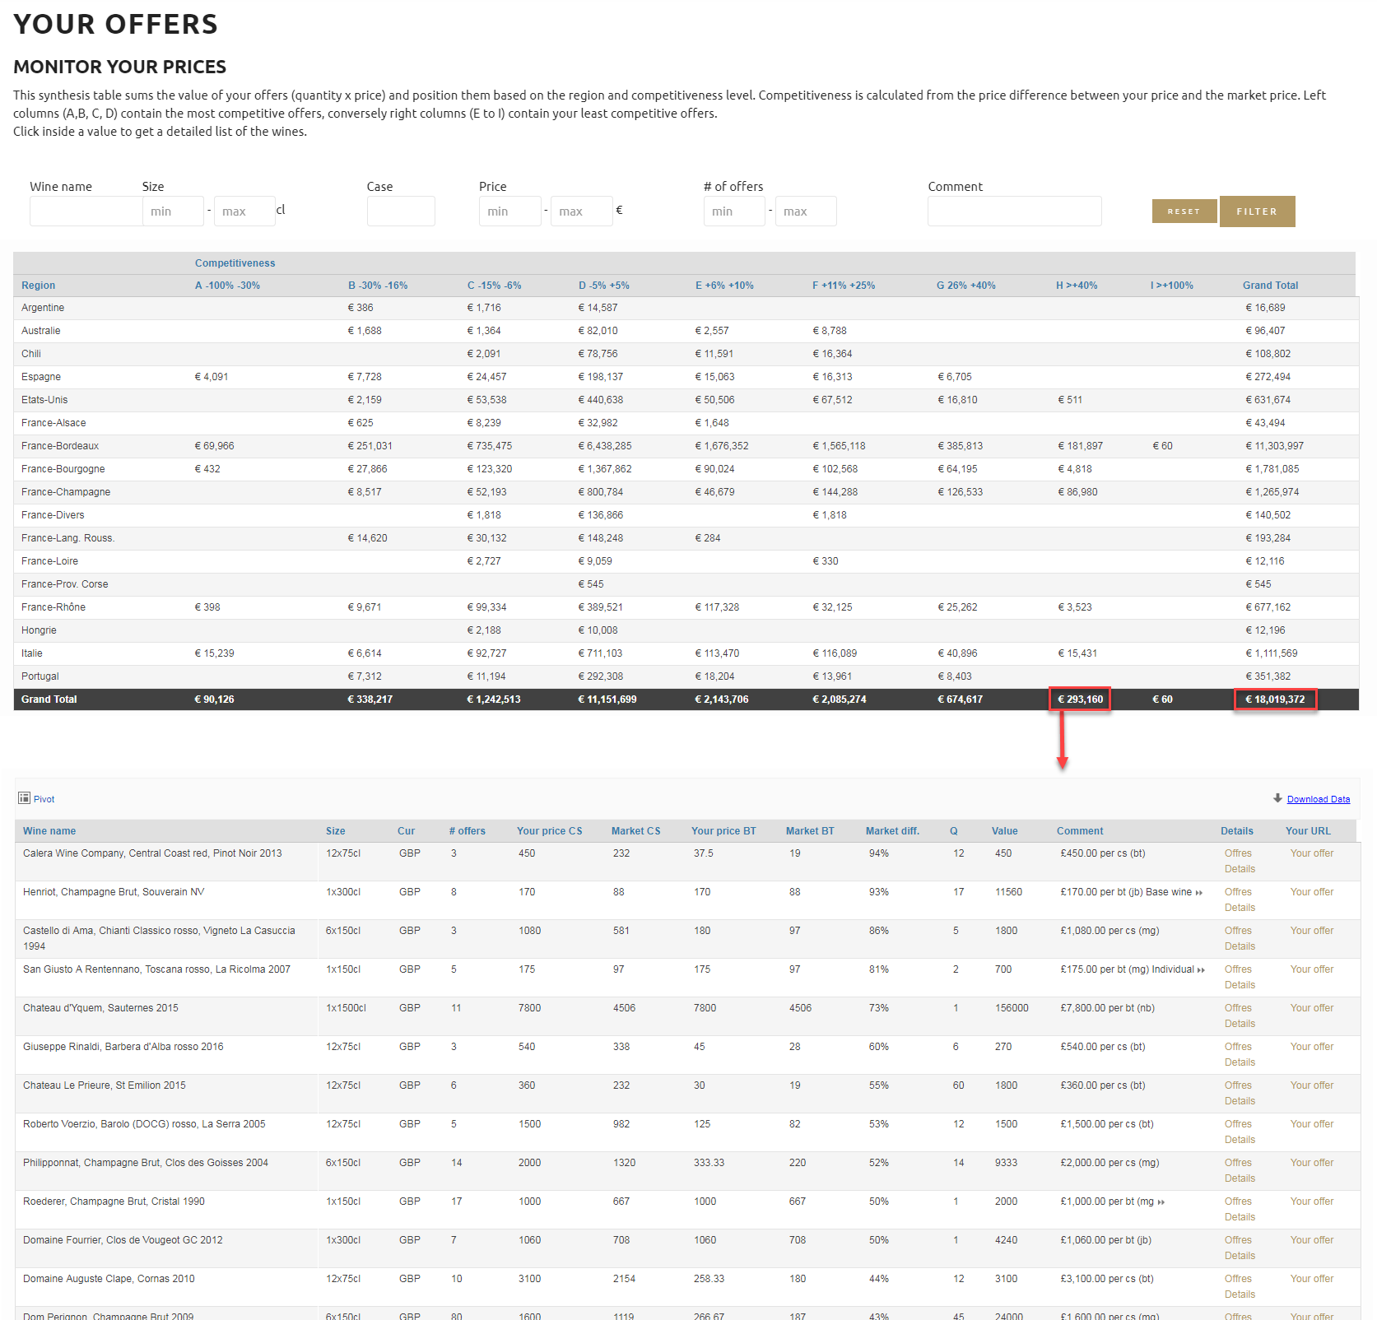
Task: Click Offres Details for Roberto Voerzio Barolo
Action: (1240, 1132)
